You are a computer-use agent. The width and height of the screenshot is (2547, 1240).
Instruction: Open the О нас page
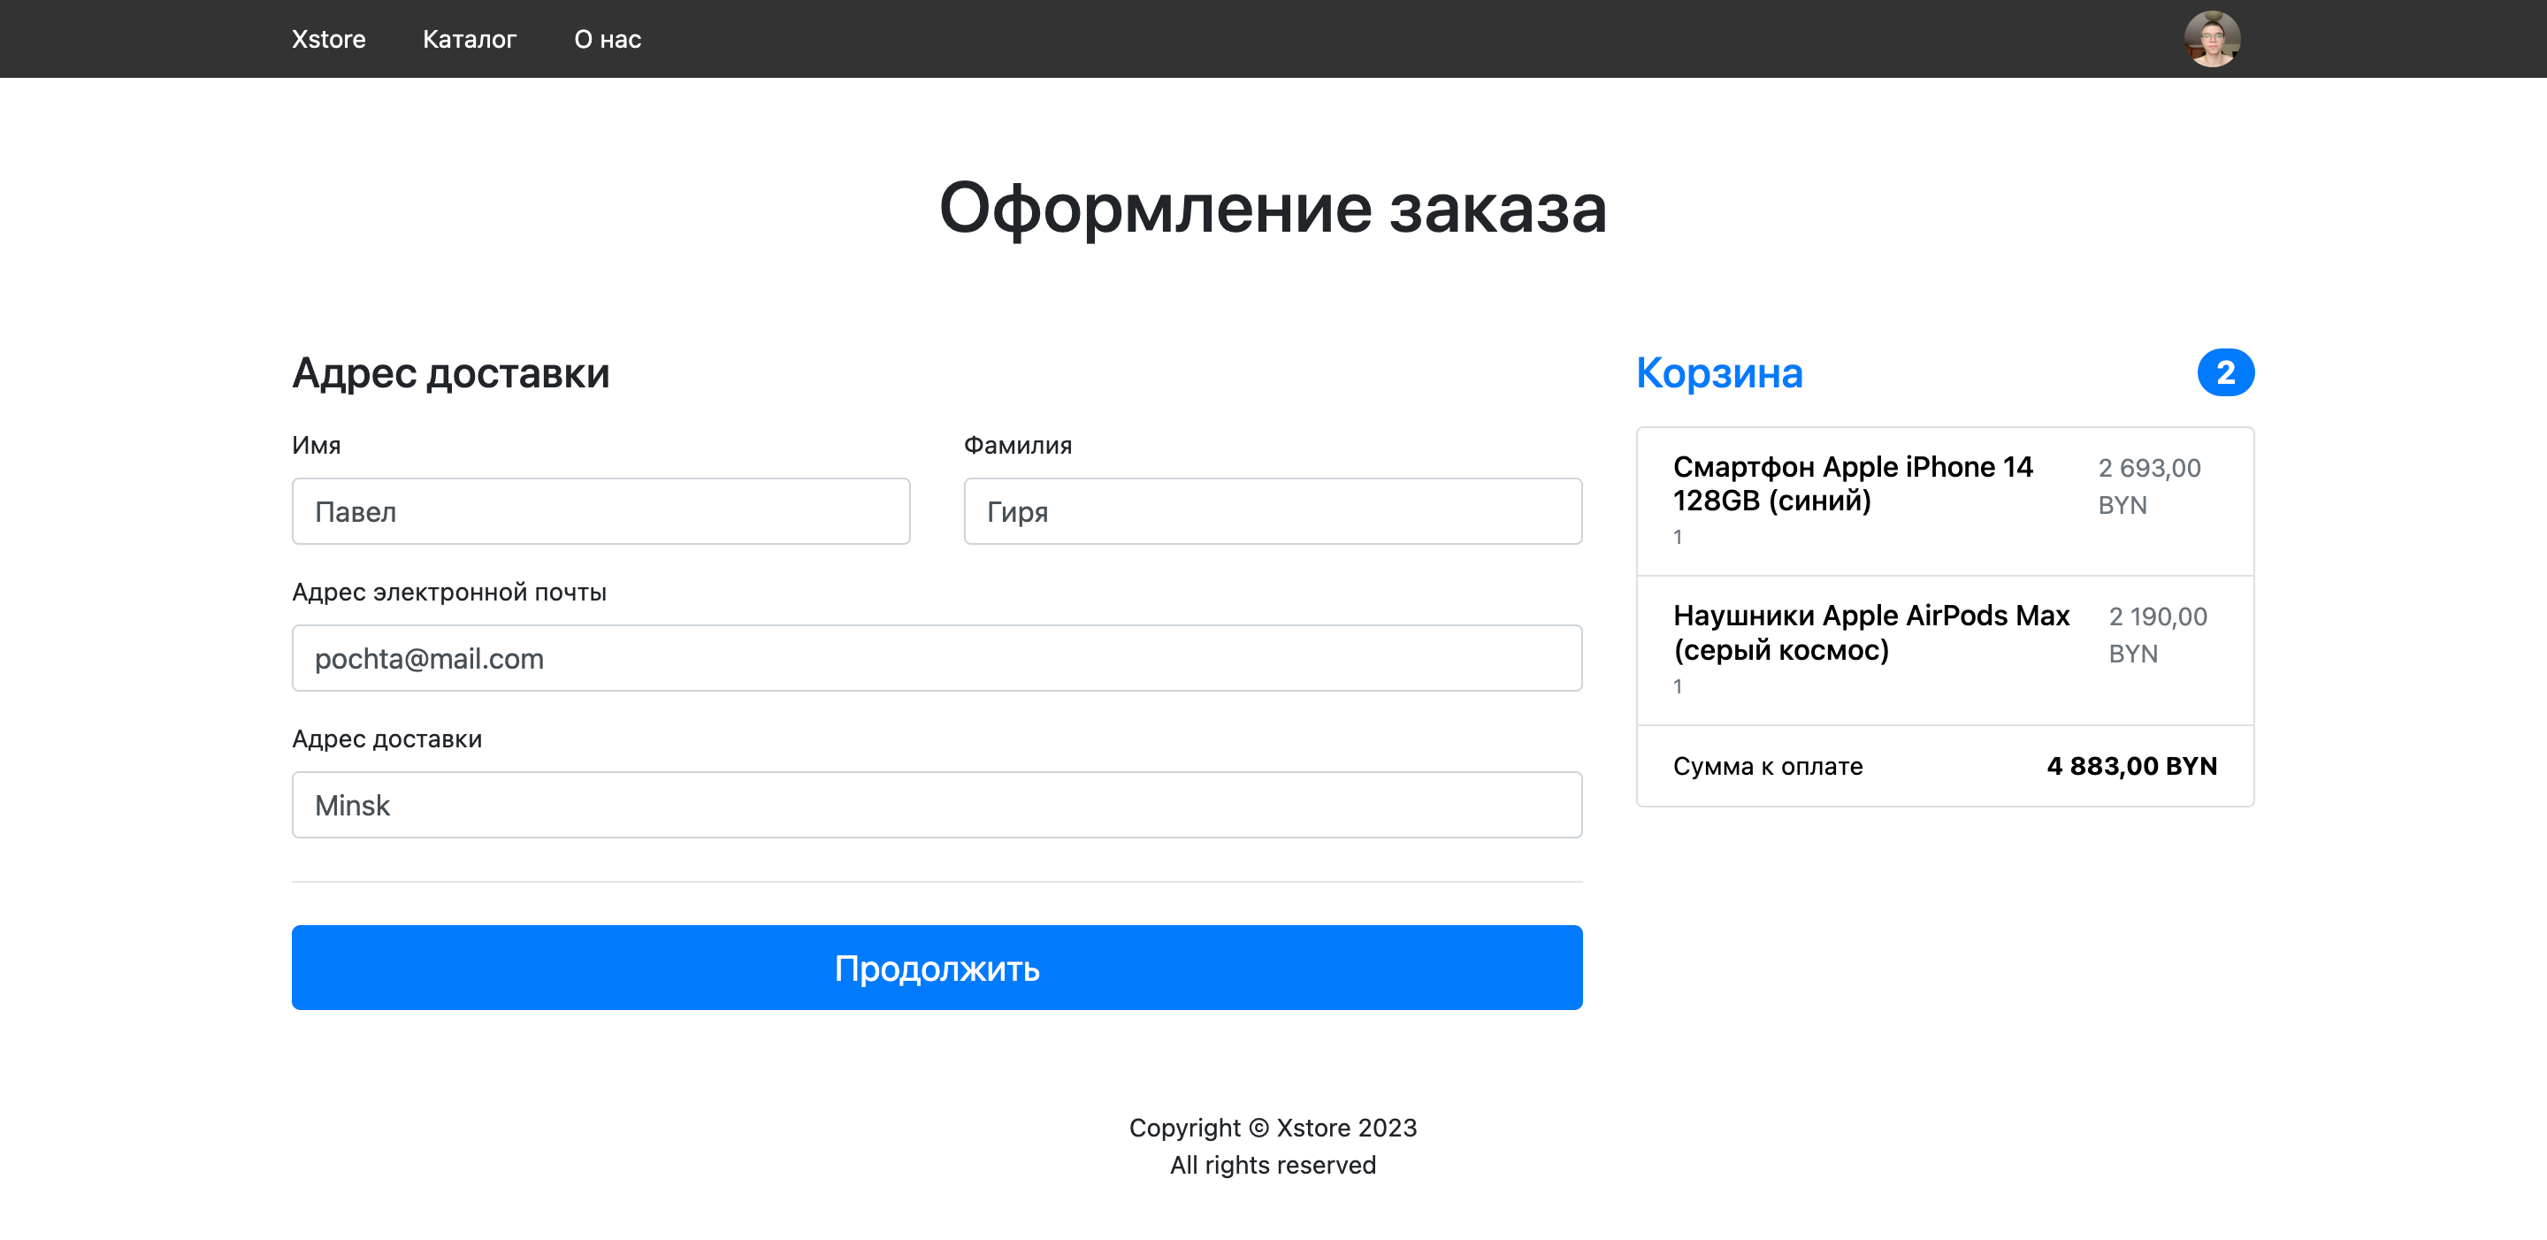(607, 40)
